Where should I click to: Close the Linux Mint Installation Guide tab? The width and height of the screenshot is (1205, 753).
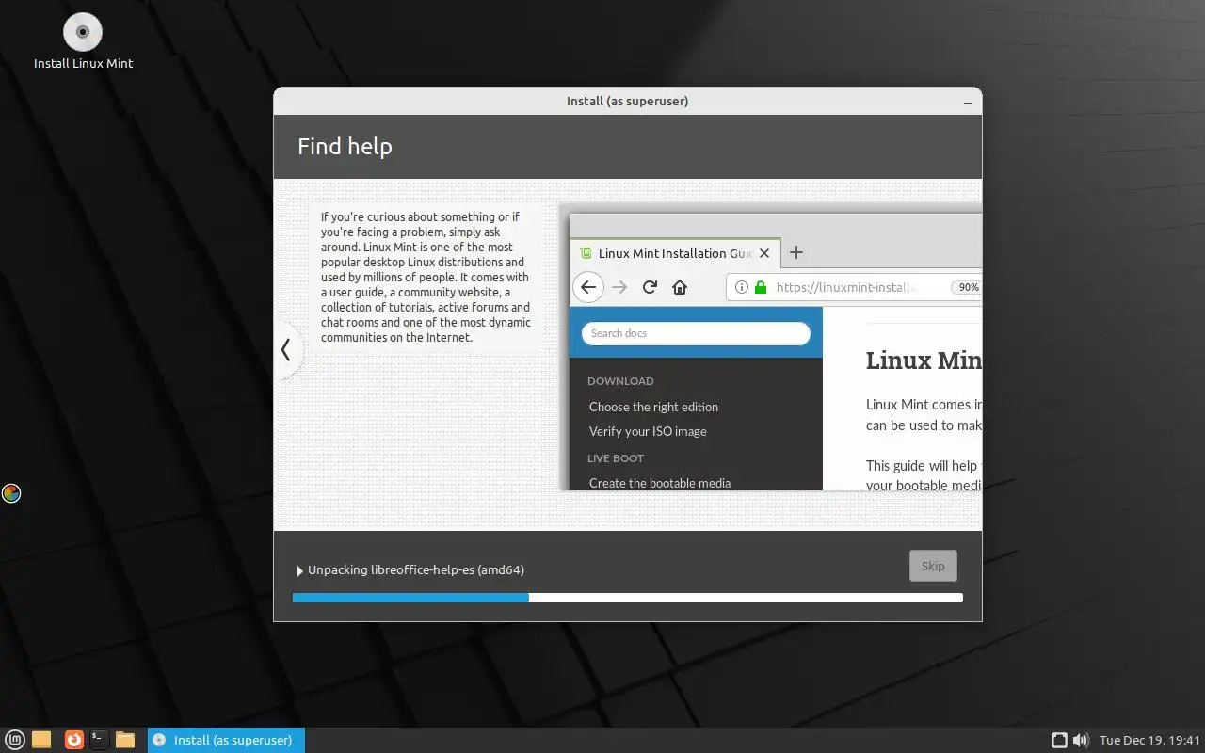tap(764, 253)
